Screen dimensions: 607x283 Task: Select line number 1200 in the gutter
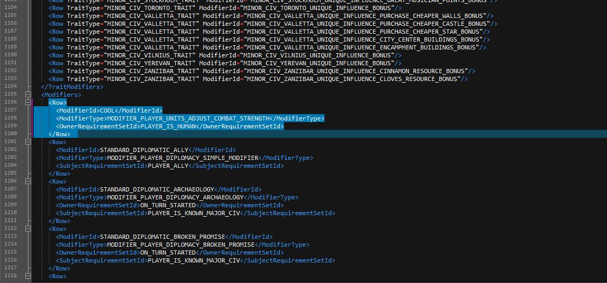coord(11,134)
